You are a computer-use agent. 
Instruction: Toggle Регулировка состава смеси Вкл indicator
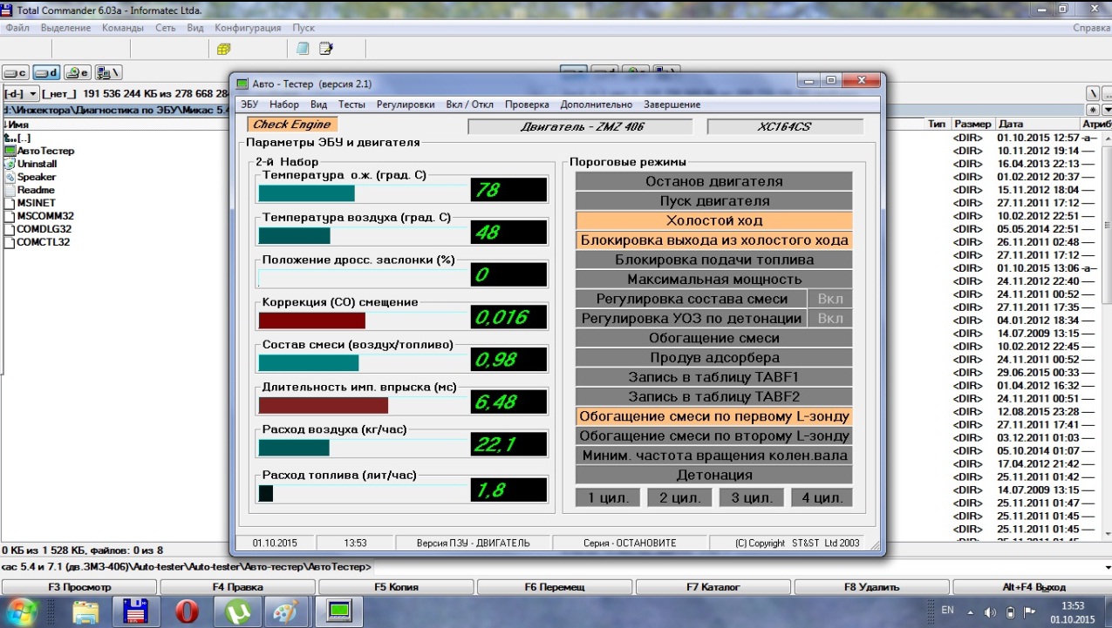829,299
